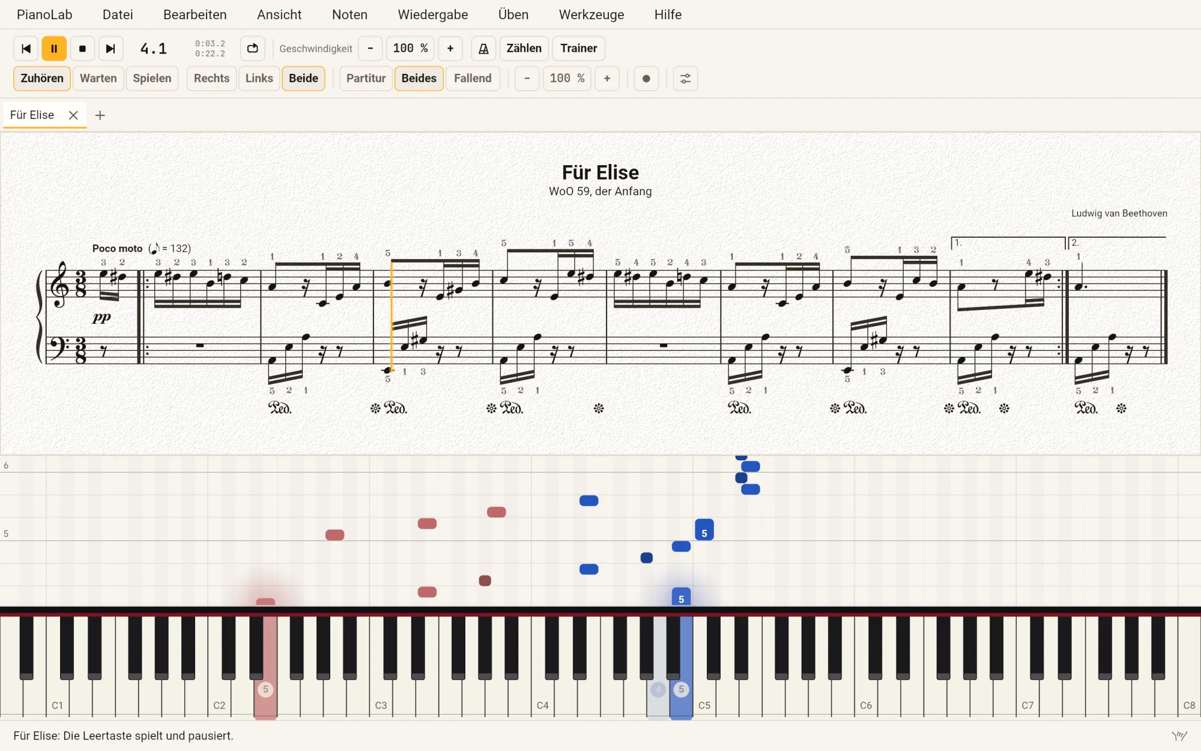The width and height of the screenshot is (1201, 751).
Task: Zoom in with the plus button beside record
Action: tap(607, 79)
